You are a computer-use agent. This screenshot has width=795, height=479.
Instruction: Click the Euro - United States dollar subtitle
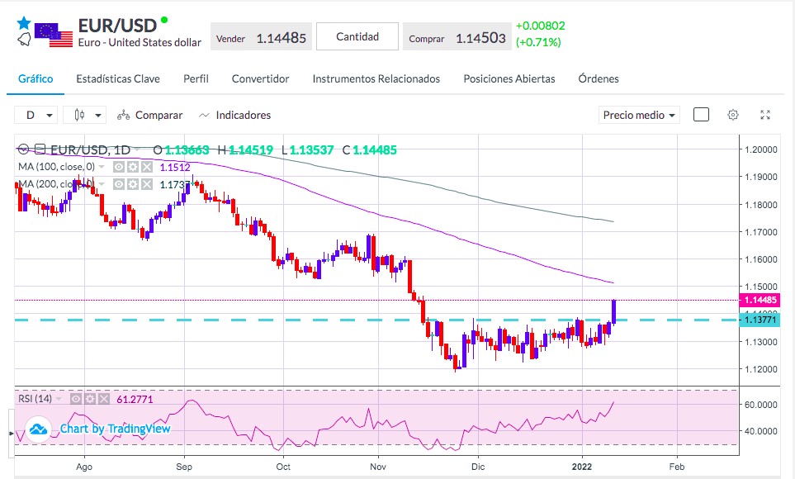(140, 43)
